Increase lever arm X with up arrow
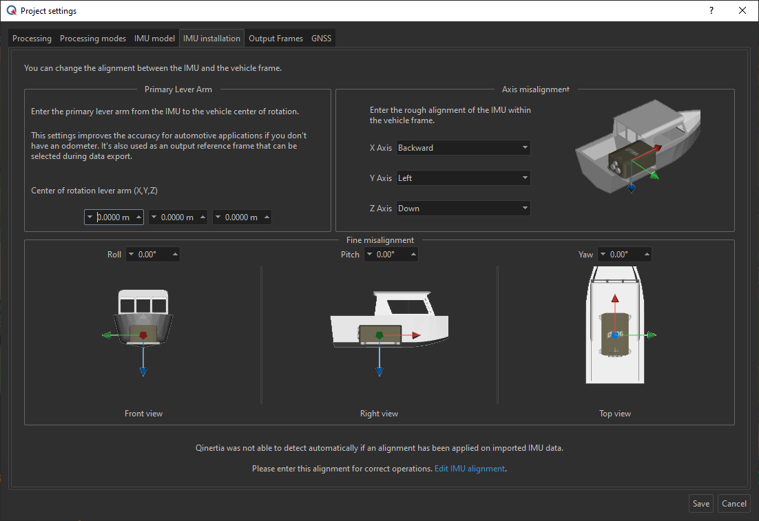Image resolution: width=759 pixels, height=521 pixels. (139, 217)
